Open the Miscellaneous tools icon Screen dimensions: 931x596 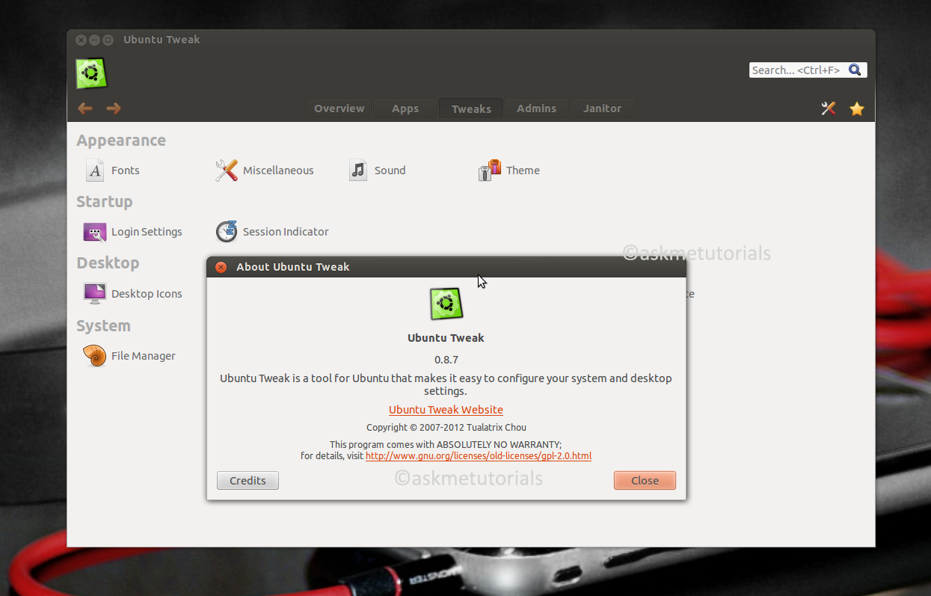[227, 170]
